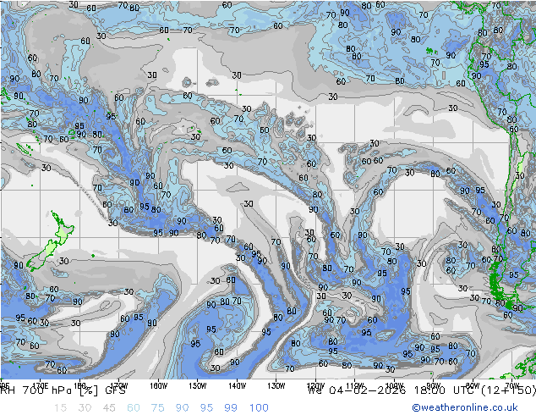Select legend value 15
This screenshot has height=415, width=536.
60,408
